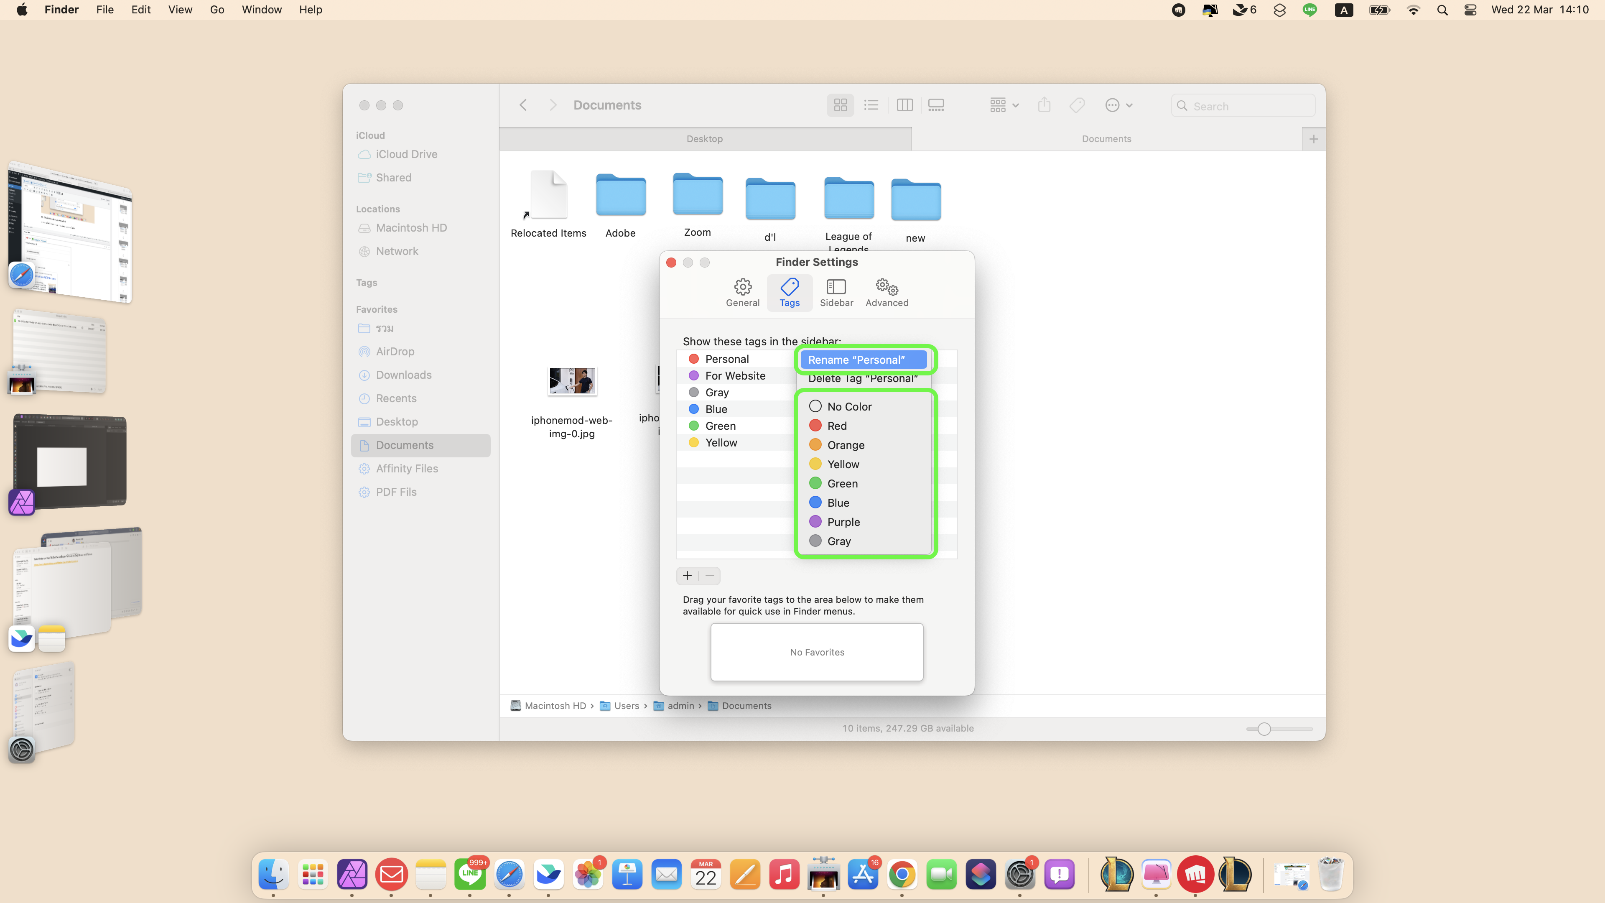Select column view in Finder toolbar

pos(904,105)
